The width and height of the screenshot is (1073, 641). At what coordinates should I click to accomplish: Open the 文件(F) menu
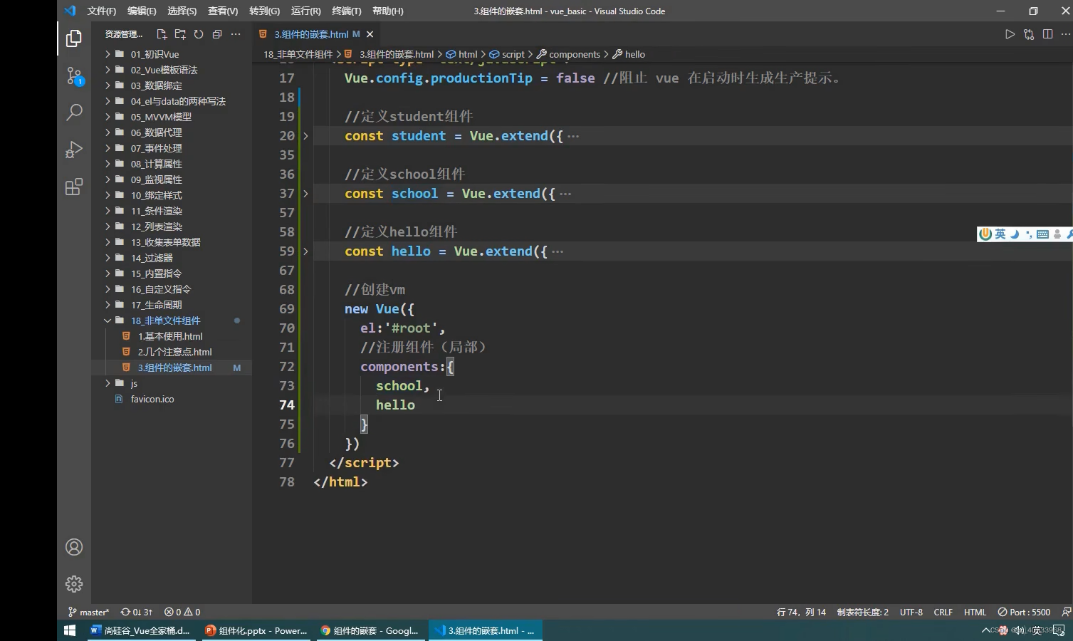click(102, 11)
